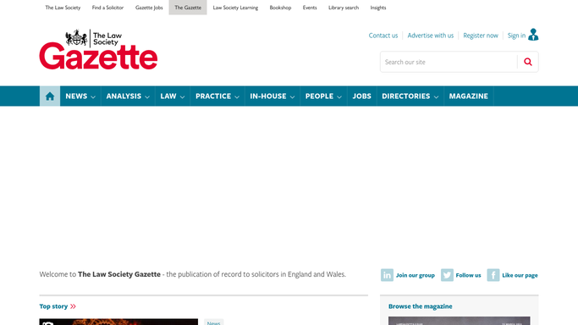This screenshot has height=325, width=578.
Task: Select The Gazette tab in top bar
Action: (188, 8)
